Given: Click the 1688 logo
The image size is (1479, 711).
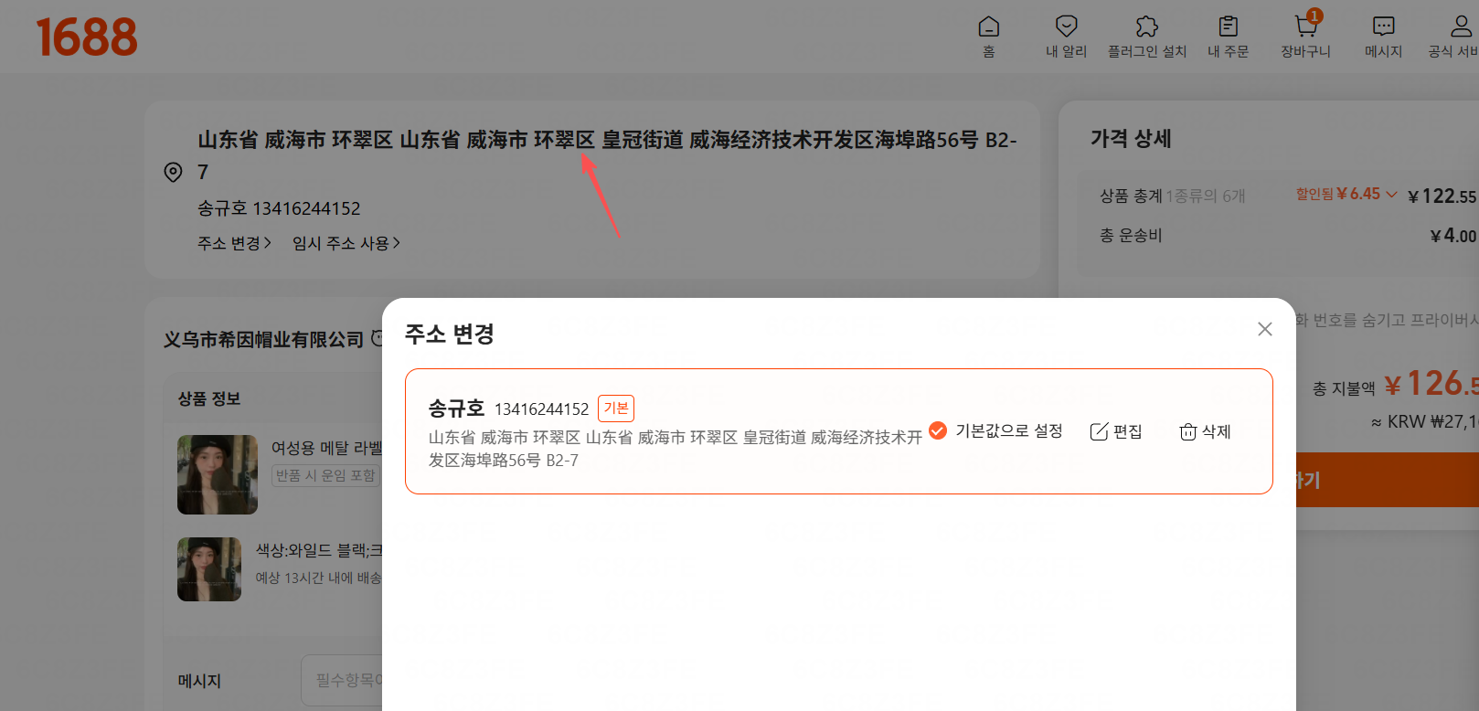Looking at the screenshot, I should [x=87, y=37].
